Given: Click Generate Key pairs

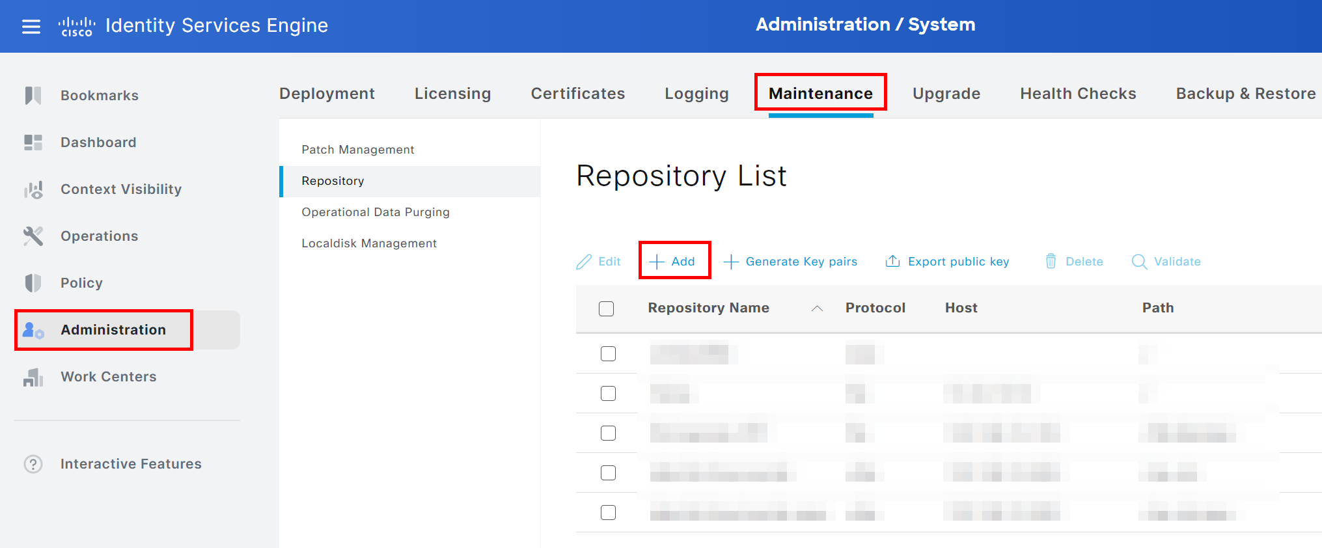Looking at the screenshot, I should click(x=791, y=262).
